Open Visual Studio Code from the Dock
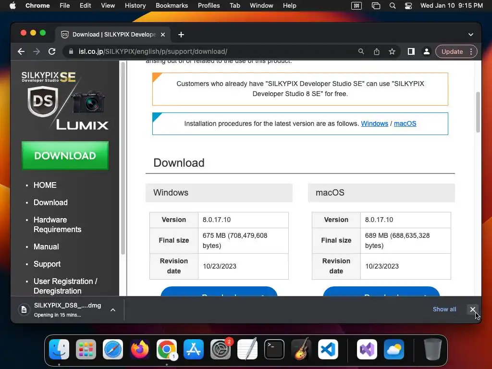 click(x=328, y=349)
